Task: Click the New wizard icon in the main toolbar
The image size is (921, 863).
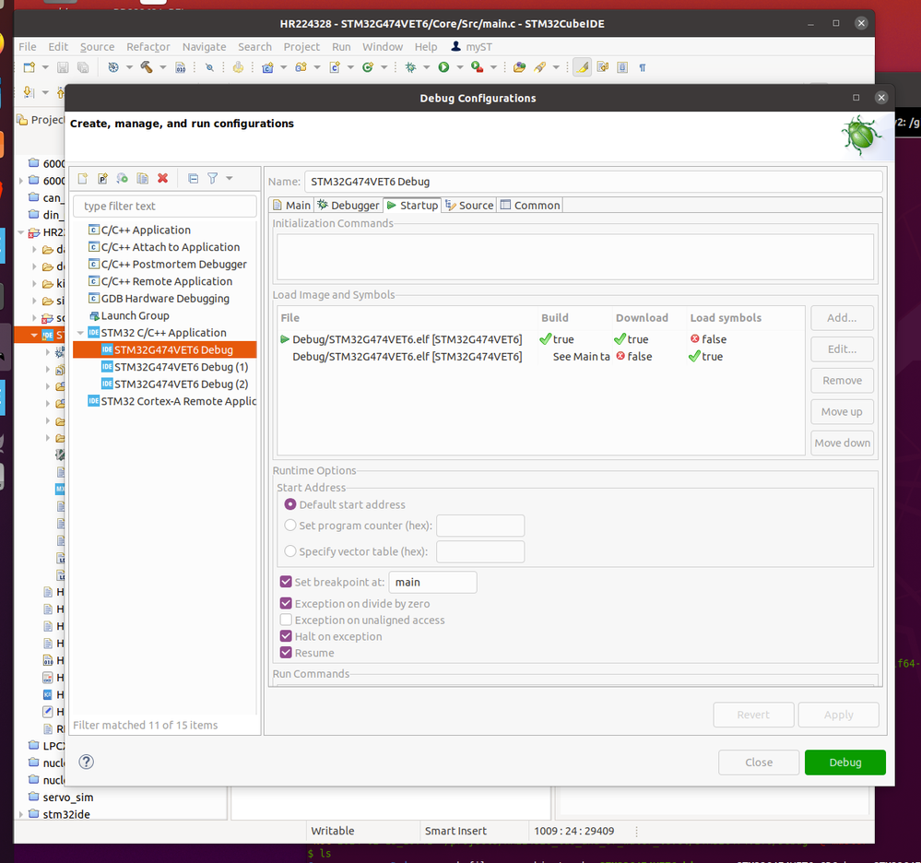Action: tap(29, 67)
